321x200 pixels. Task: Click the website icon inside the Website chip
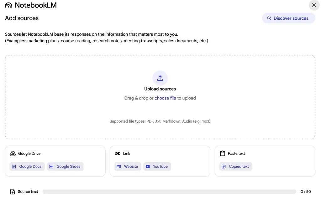coord(119,167)
